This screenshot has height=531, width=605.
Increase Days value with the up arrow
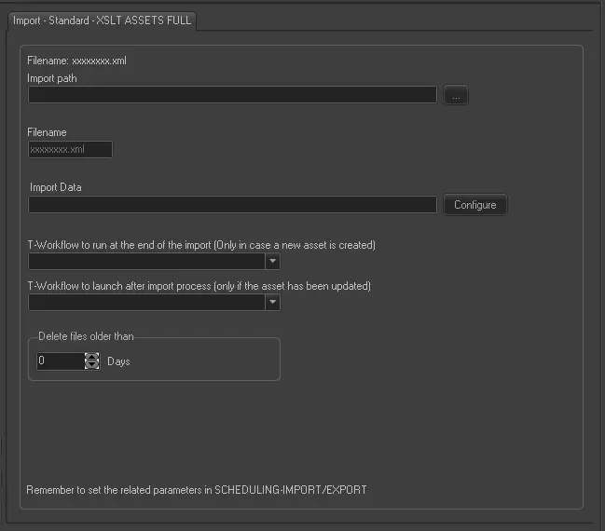pyautogui.click(x=91, y=356)
